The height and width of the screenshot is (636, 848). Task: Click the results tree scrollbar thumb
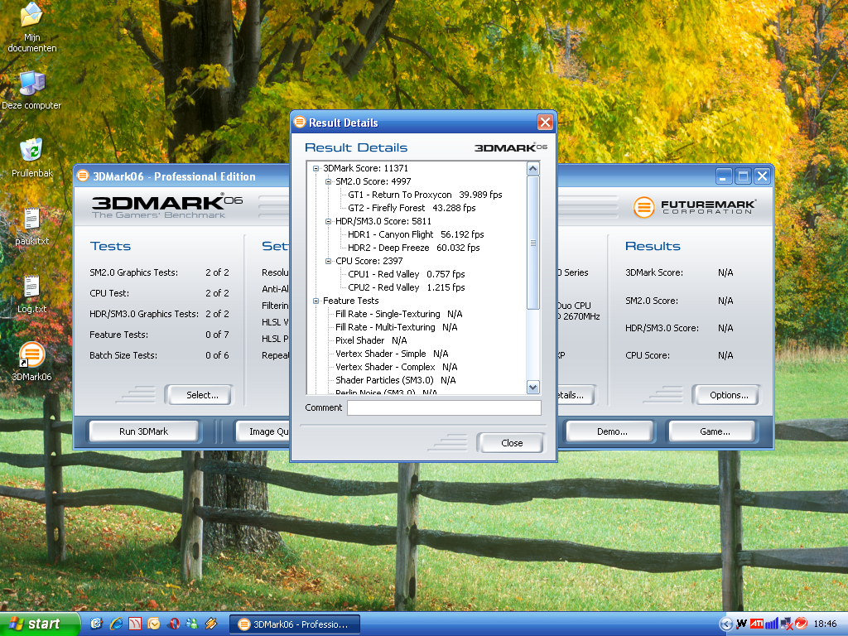point(532,243)
